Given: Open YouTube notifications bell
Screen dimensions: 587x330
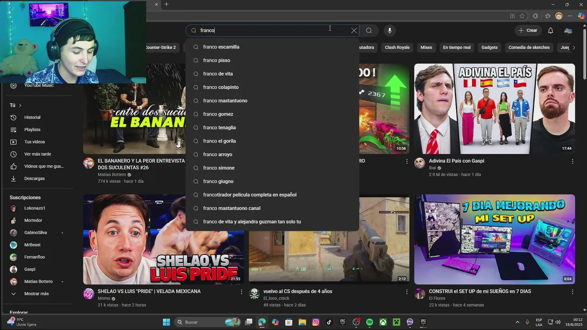Looking at the screenshot, I should click(550, 31).
